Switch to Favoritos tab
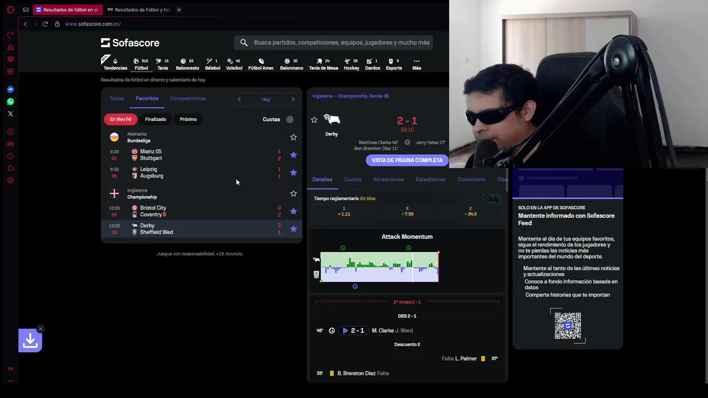The height and width of the screenshot is (398, 708). (x=147, y=98)
